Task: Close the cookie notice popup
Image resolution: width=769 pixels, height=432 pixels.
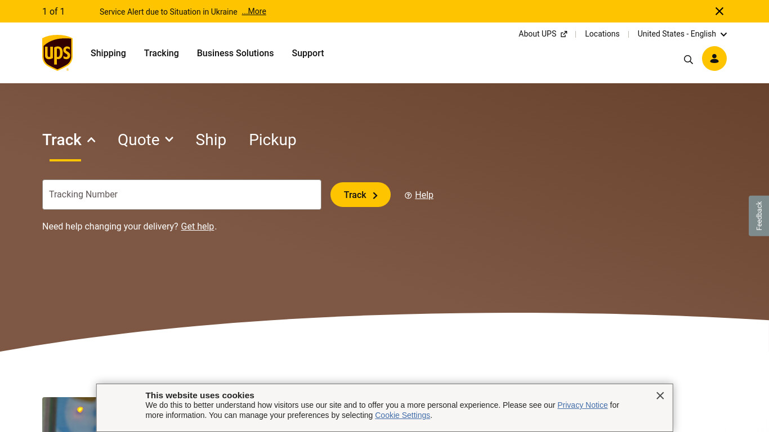Action: click(x=660, y=395)
